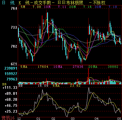Screen dimensions: 122x120
Task: Select month 01 on date axis
Action: (x=39, y=119)
